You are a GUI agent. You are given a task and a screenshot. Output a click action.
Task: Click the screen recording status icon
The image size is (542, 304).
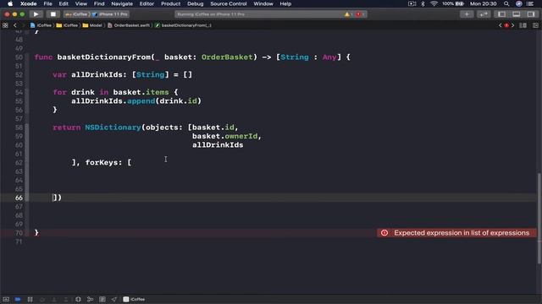click(412, 3)
